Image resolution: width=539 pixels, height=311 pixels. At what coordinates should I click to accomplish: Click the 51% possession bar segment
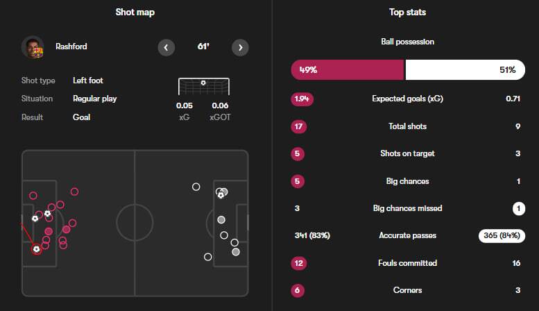pyautogui.click(x=464, y=70)
